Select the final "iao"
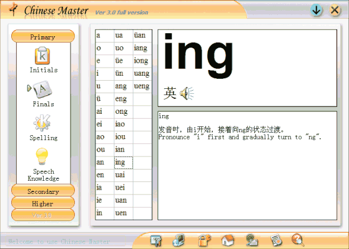The height and width of the screenshot is (249, 349). click(x=124, y=124)
